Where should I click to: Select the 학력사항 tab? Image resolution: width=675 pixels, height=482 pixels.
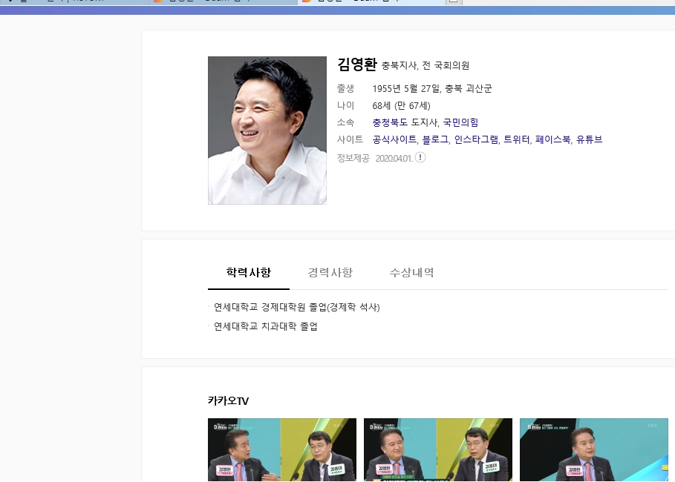(x=248, y=273)
